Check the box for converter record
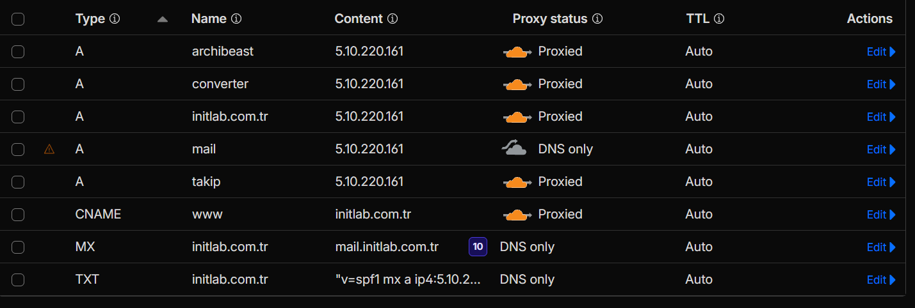Image resolution: width=915 pixels, height=308 pixels. (x=18, y=84)
